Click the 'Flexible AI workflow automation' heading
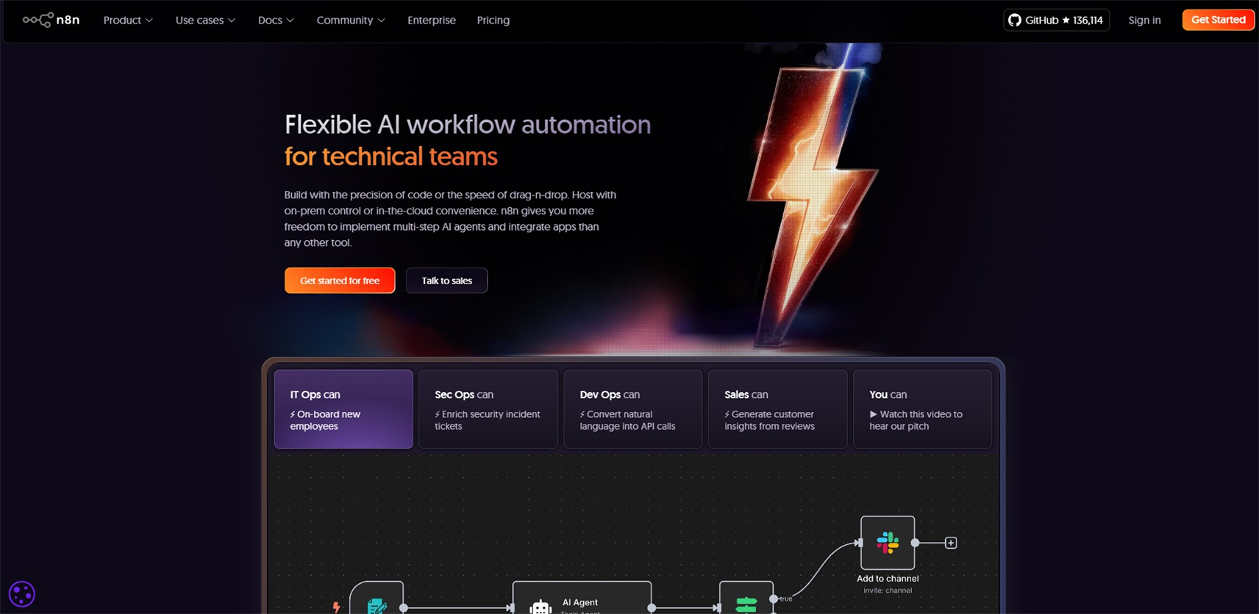 pyautogui.click(x=468, y=124)
